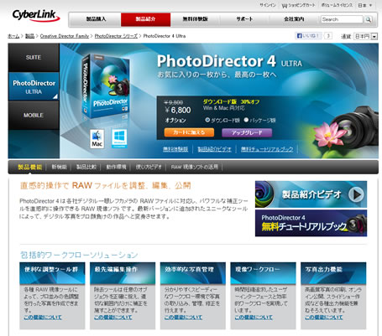Select the MOBILE side tab

(x=34, y=116)
